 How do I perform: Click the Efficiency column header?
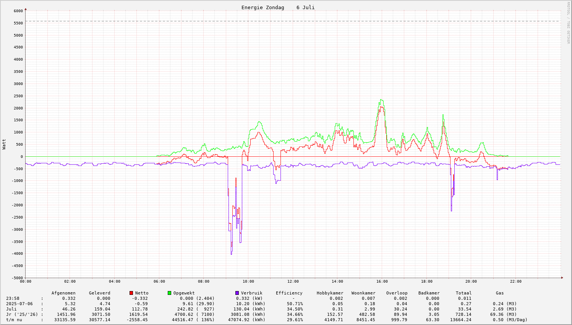pos(289,293)
